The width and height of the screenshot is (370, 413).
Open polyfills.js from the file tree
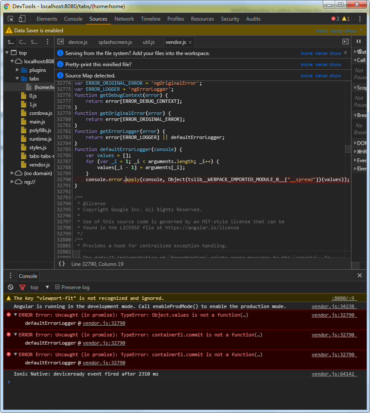[40, 130]
